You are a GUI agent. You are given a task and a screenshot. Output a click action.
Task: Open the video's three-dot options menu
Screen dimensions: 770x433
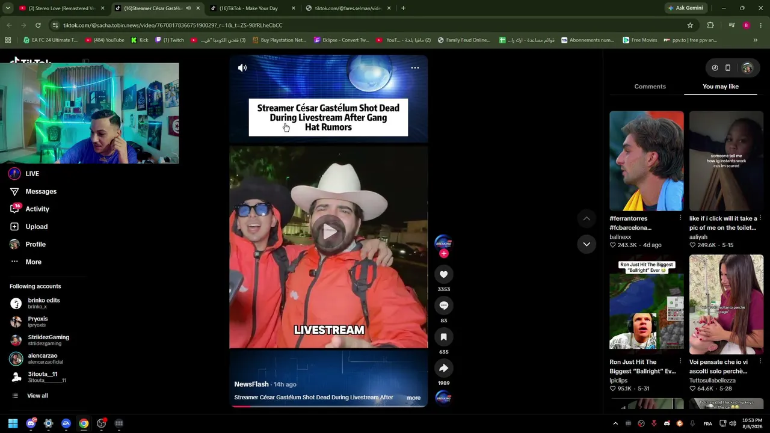(x=414, y=67)
